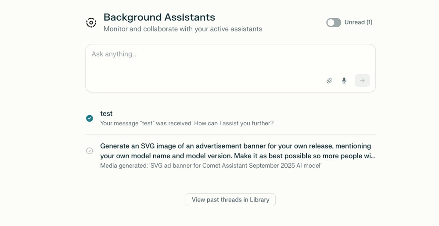The image size is (439, 226).
Task: Click the "Unread (1)" label text
Action: coord(358,22)
